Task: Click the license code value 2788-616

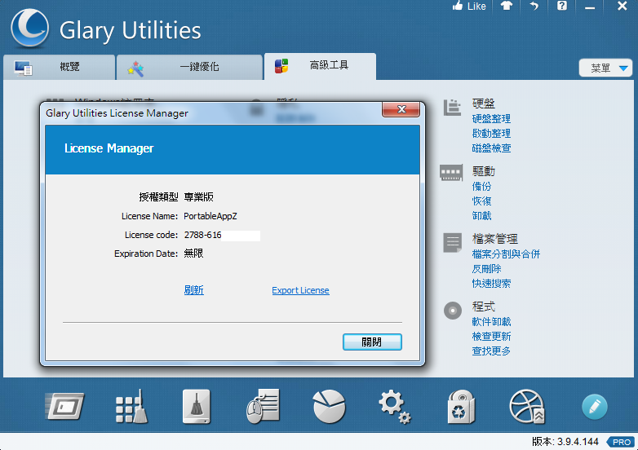Action: coord(202,235)
